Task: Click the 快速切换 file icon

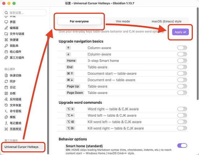Action: (x=6, y=75)
